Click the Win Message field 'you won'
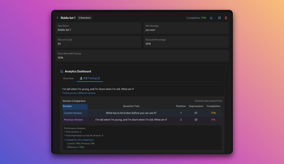The height and width of the screenshot is (164, 284). tap(186, 28)
